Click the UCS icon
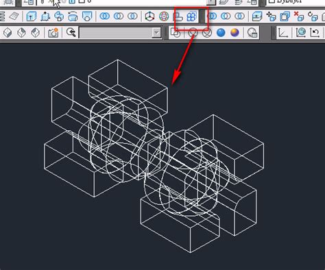The width and height of the screenshot is (325, 270). (283, 33)
